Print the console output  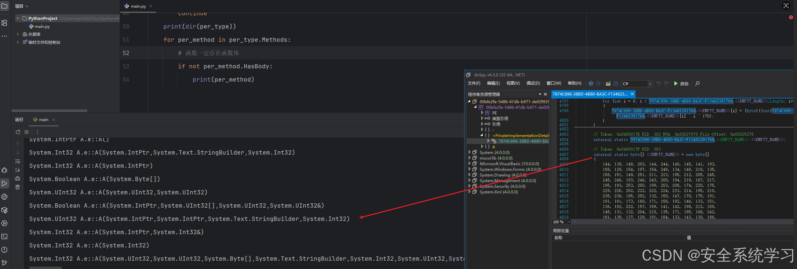(18, 178)
